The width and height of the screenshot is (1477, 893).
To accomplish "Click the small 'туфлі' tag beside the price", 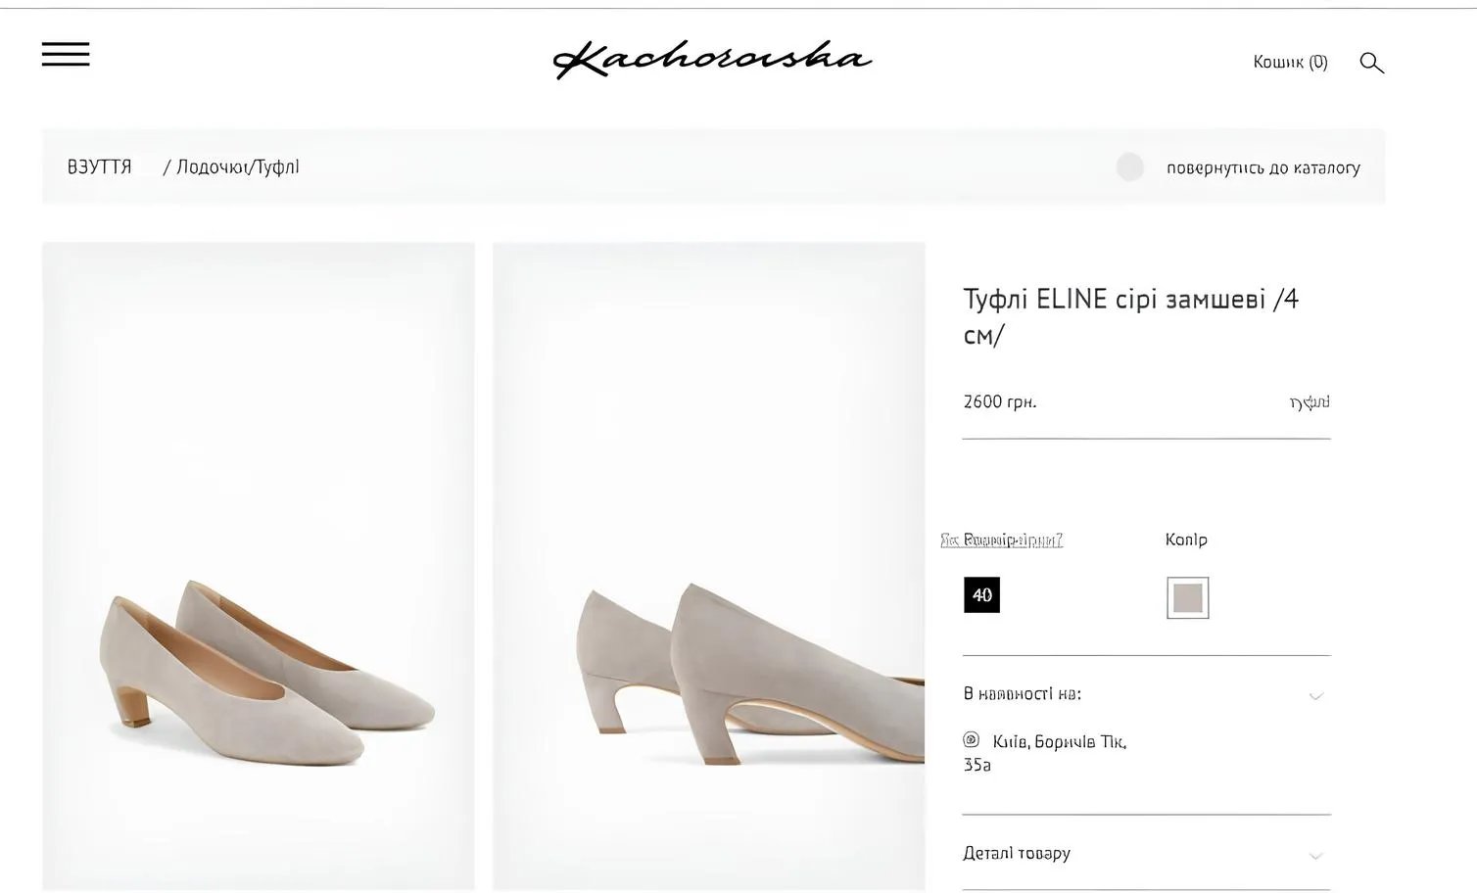I will [1310, 402].
